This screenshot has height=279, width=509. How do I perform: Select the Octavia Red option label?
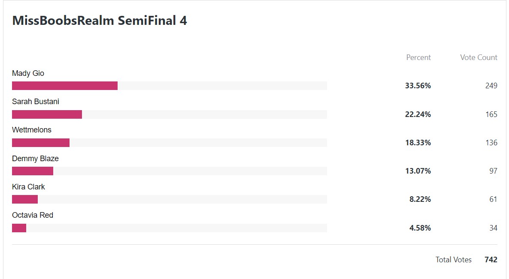[33, 215]
